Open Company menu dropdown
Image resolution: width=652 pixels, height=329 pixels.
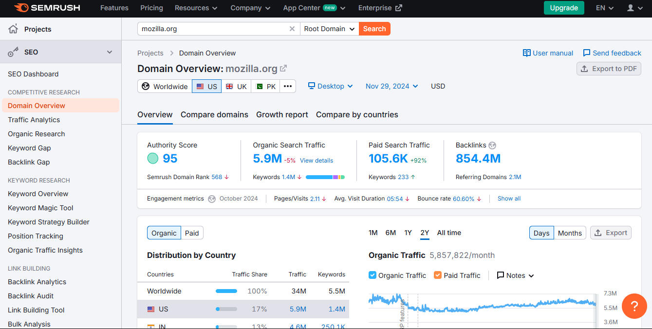pos(250,8)
